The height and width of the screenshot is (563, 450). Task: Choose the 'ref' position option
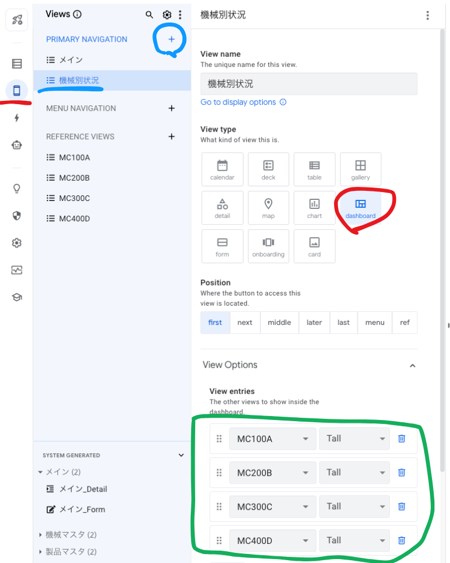(404, 323)
